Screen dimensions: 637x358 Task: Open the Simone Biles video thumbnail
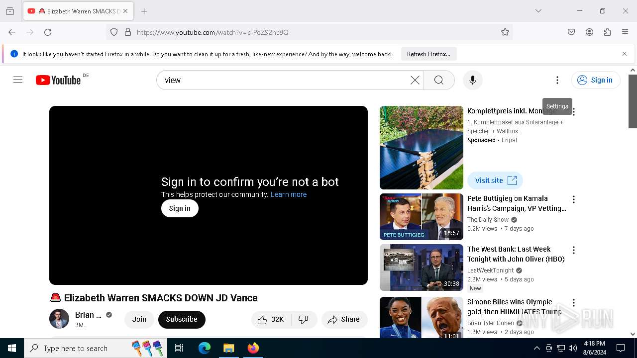pyautogui.click(x=422, y=318)
